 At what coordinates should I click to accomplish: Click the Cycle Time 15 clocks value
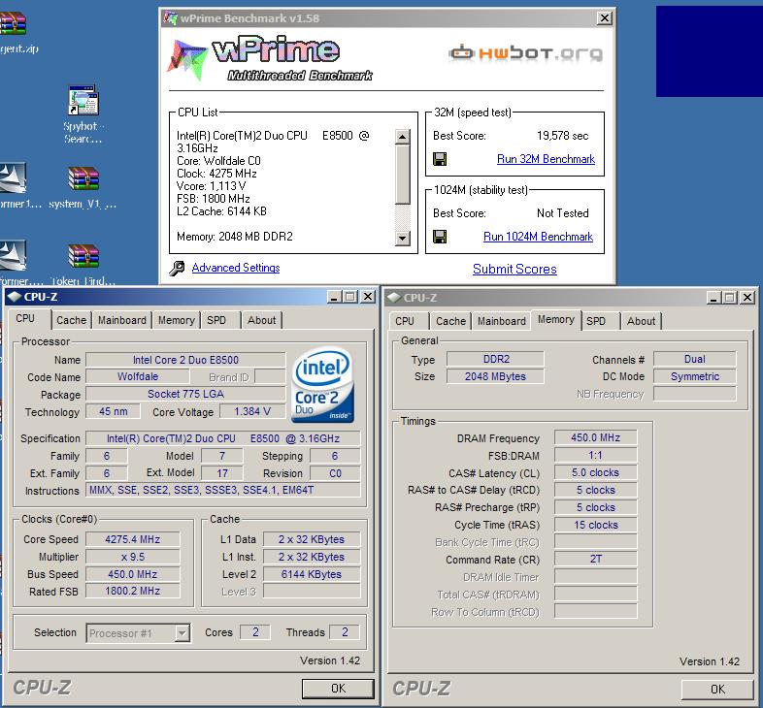pos(596,525)
